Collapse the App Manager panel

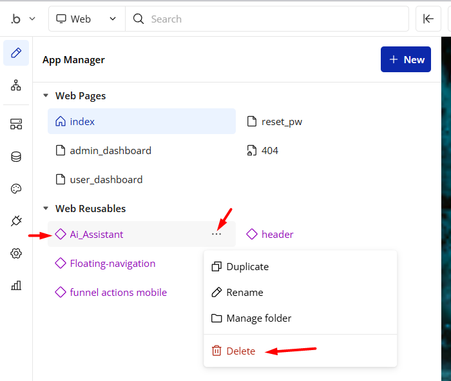tap(428, 19)
